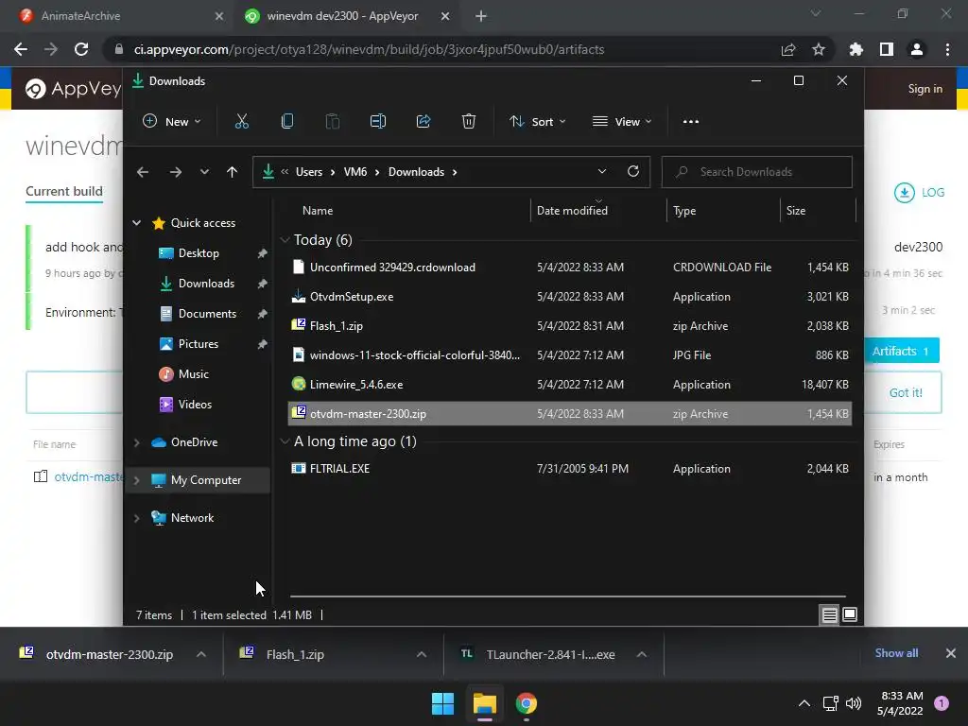This screenshot has width=968, height=726.
Task: Click the Cut scissors icon in Explorer toolbar
Action: point(241,122)
